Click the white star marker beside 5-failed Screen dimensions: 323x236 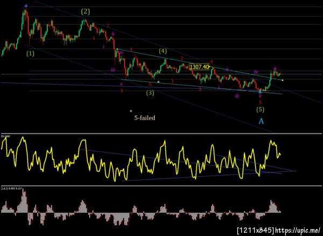[x=131, y=111]
